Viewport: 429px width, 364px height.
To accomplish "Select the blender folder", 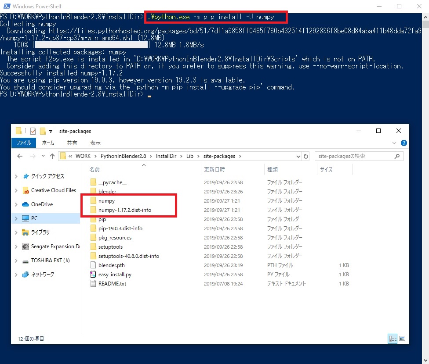I will tap(107, 191).
